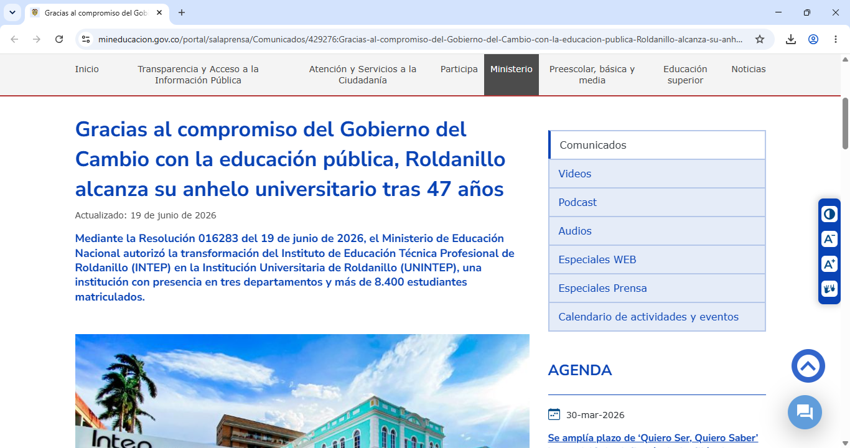Open the Participa menu item
The width and height of the screenshot is (850, 448).
459,69
